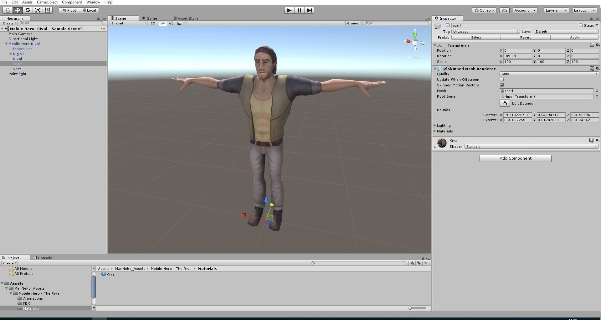Collapse Mobile Hero Rival in Hierarchy
The image size is (601, 320).
point(6,44)
